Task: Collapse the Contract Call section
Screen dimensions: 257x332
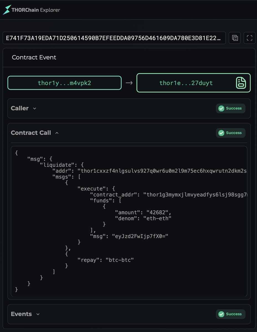Action: 57,133
